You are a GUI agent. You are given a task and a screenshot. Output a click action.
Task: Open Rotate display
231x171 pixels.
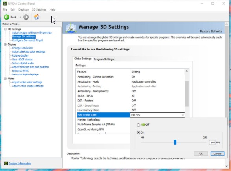point(20,55)
